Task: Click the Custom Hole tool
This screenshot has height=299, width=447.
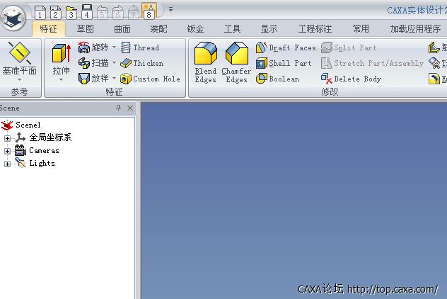Action: (x=150, y=79)
